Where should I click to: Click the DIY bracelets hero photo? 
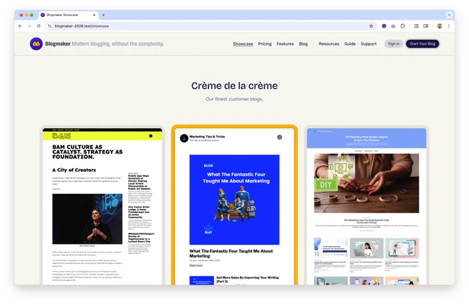(366, 183)
